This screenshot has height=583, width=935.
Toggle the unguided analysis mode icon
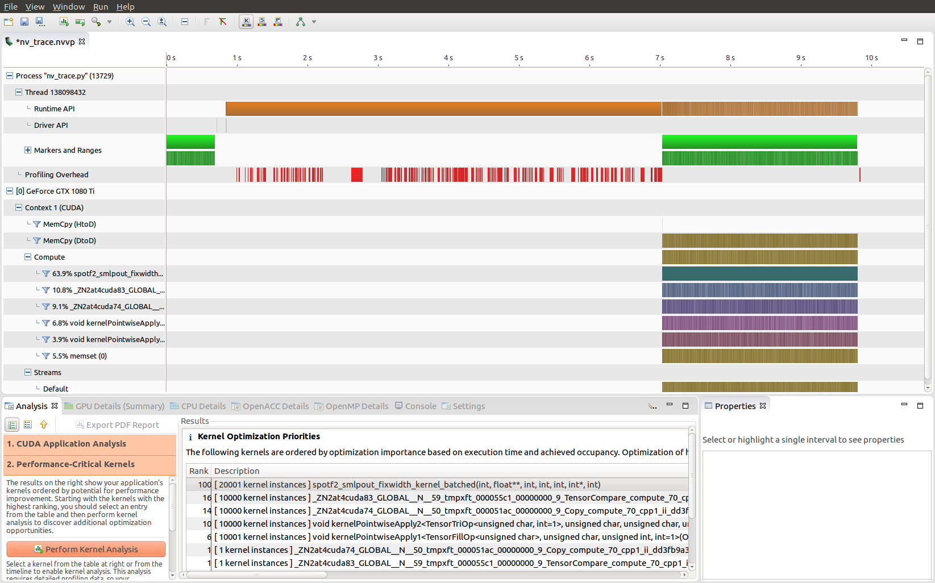tap(28, 424)
